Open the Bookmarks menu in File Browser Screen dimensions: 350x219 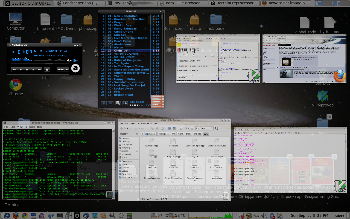coord(147,123)
